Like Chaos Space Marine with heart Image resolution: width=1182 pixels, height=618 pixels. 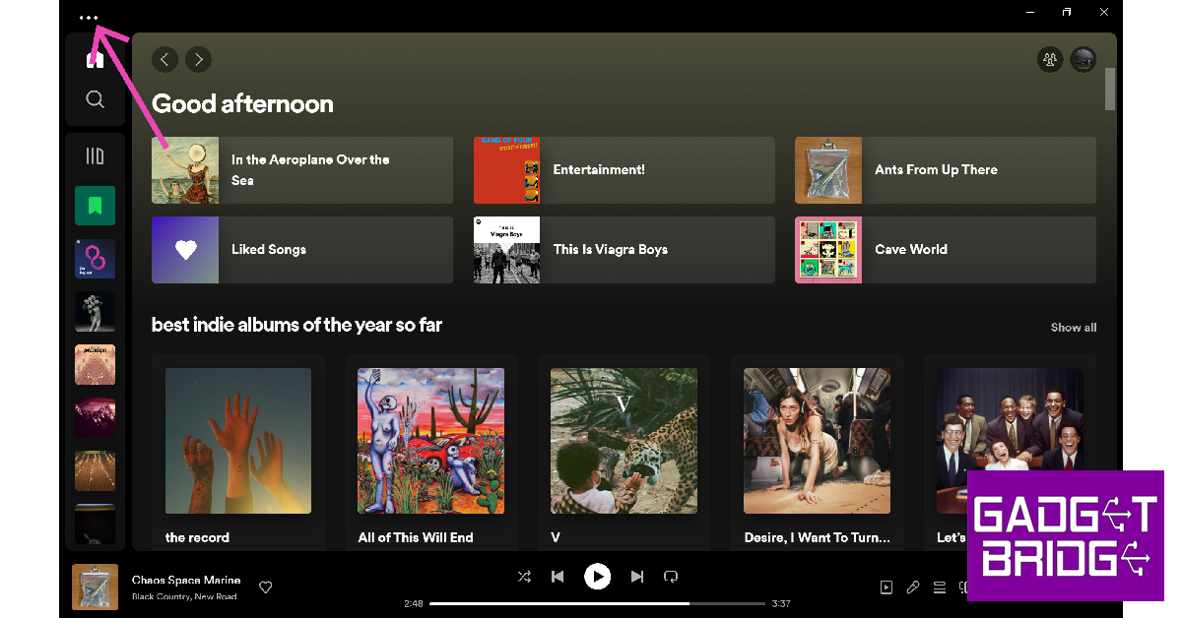point(265,587)
